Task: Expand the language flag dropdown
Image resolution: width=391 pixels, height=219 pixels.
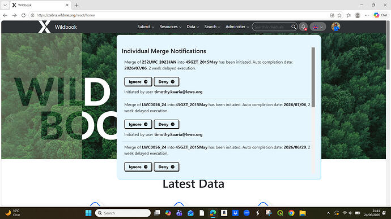Action: tap(318, 27)
